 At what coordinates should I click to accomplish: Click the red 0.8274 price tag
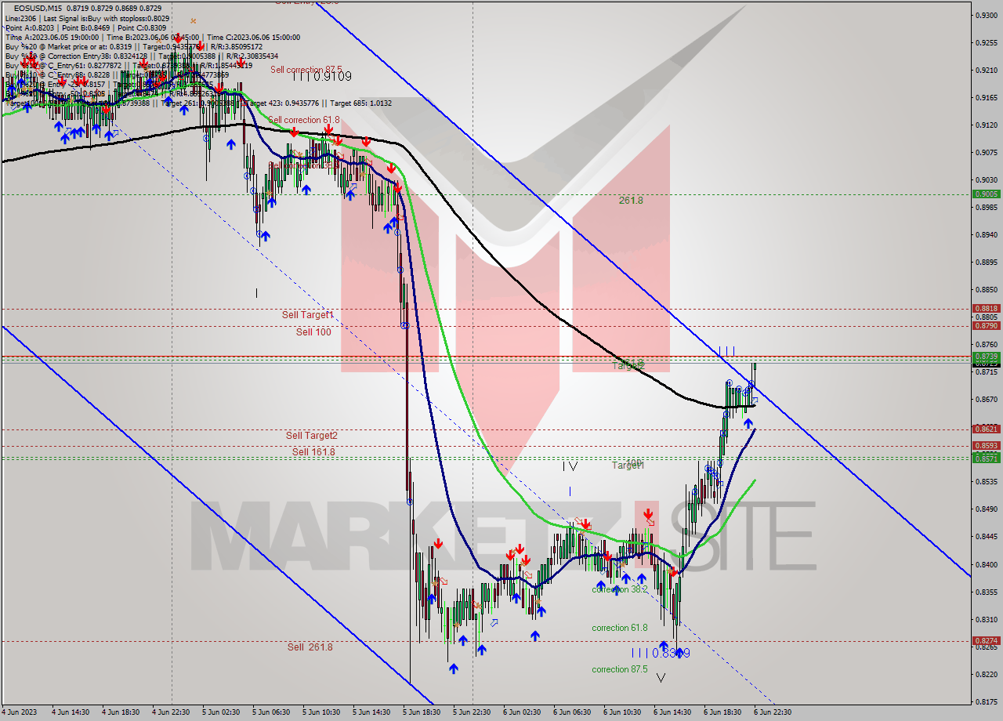tap(986, 640)
